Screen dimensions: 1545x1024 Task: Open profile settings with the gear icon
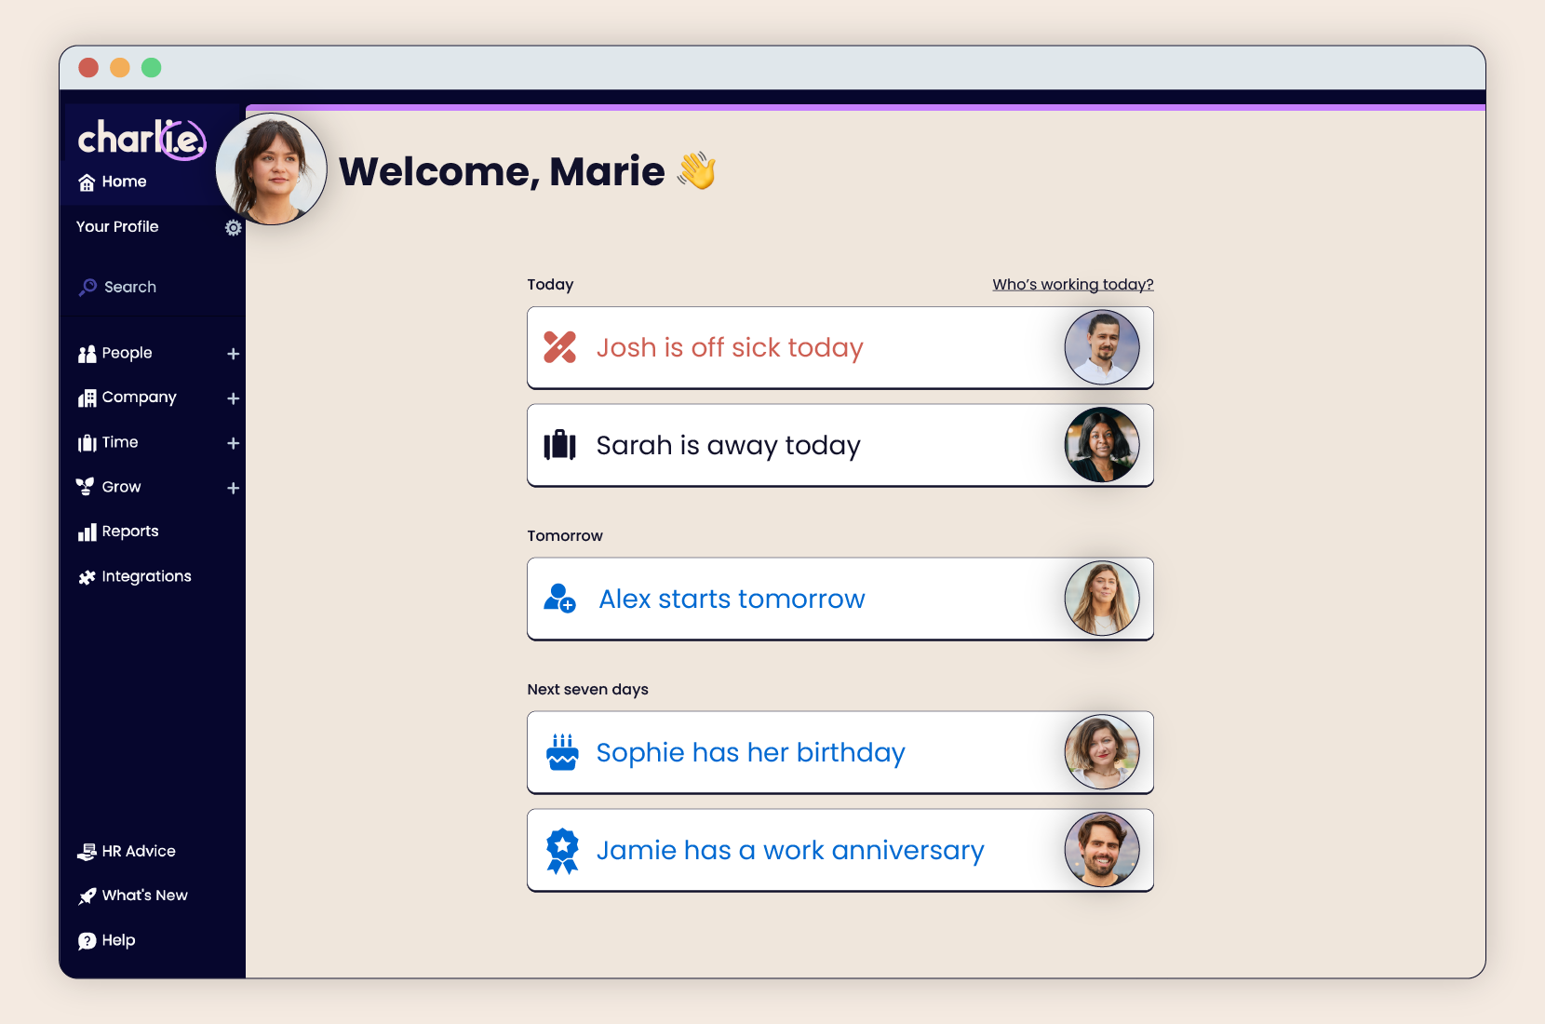pos(233,226)
